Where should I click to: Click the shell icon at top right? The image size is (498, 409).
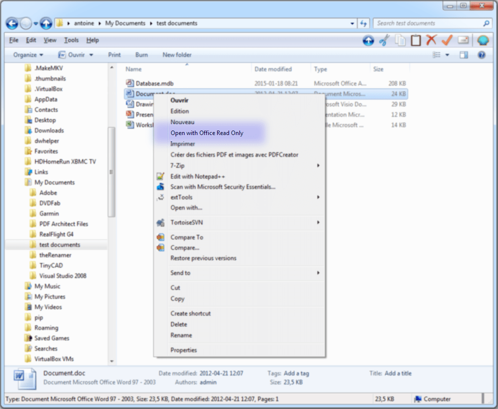(483, 41)
